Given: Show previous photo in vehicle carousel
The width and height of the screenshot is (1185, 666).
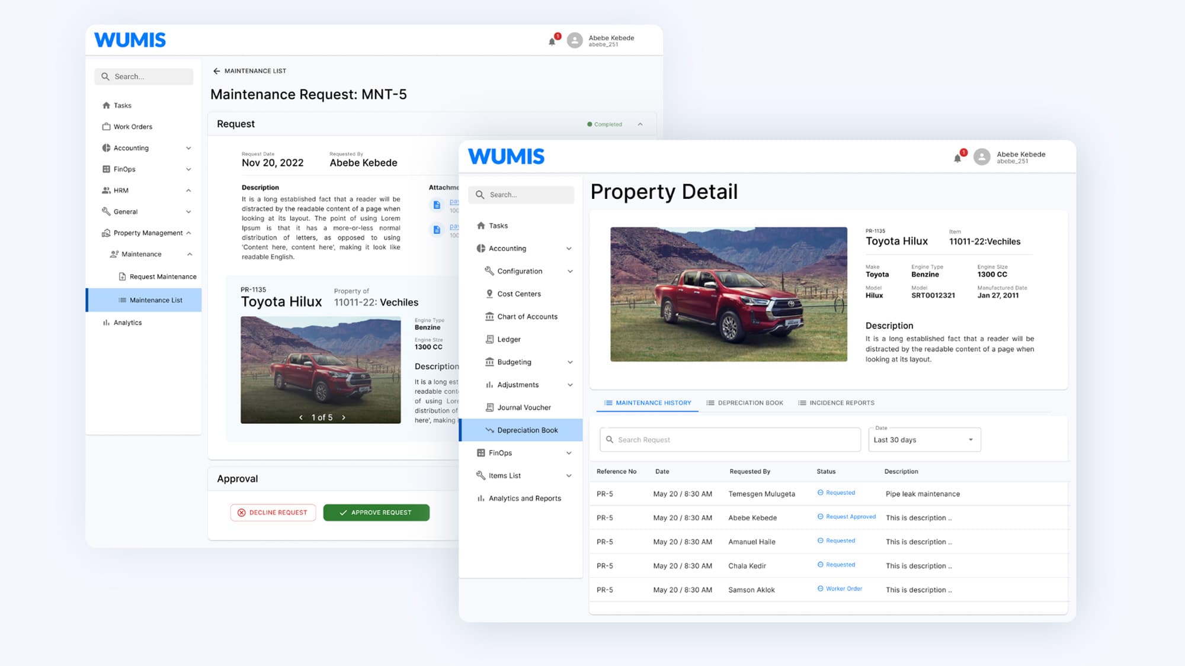Looking at the screenshot, I should [x=301, y=417].
